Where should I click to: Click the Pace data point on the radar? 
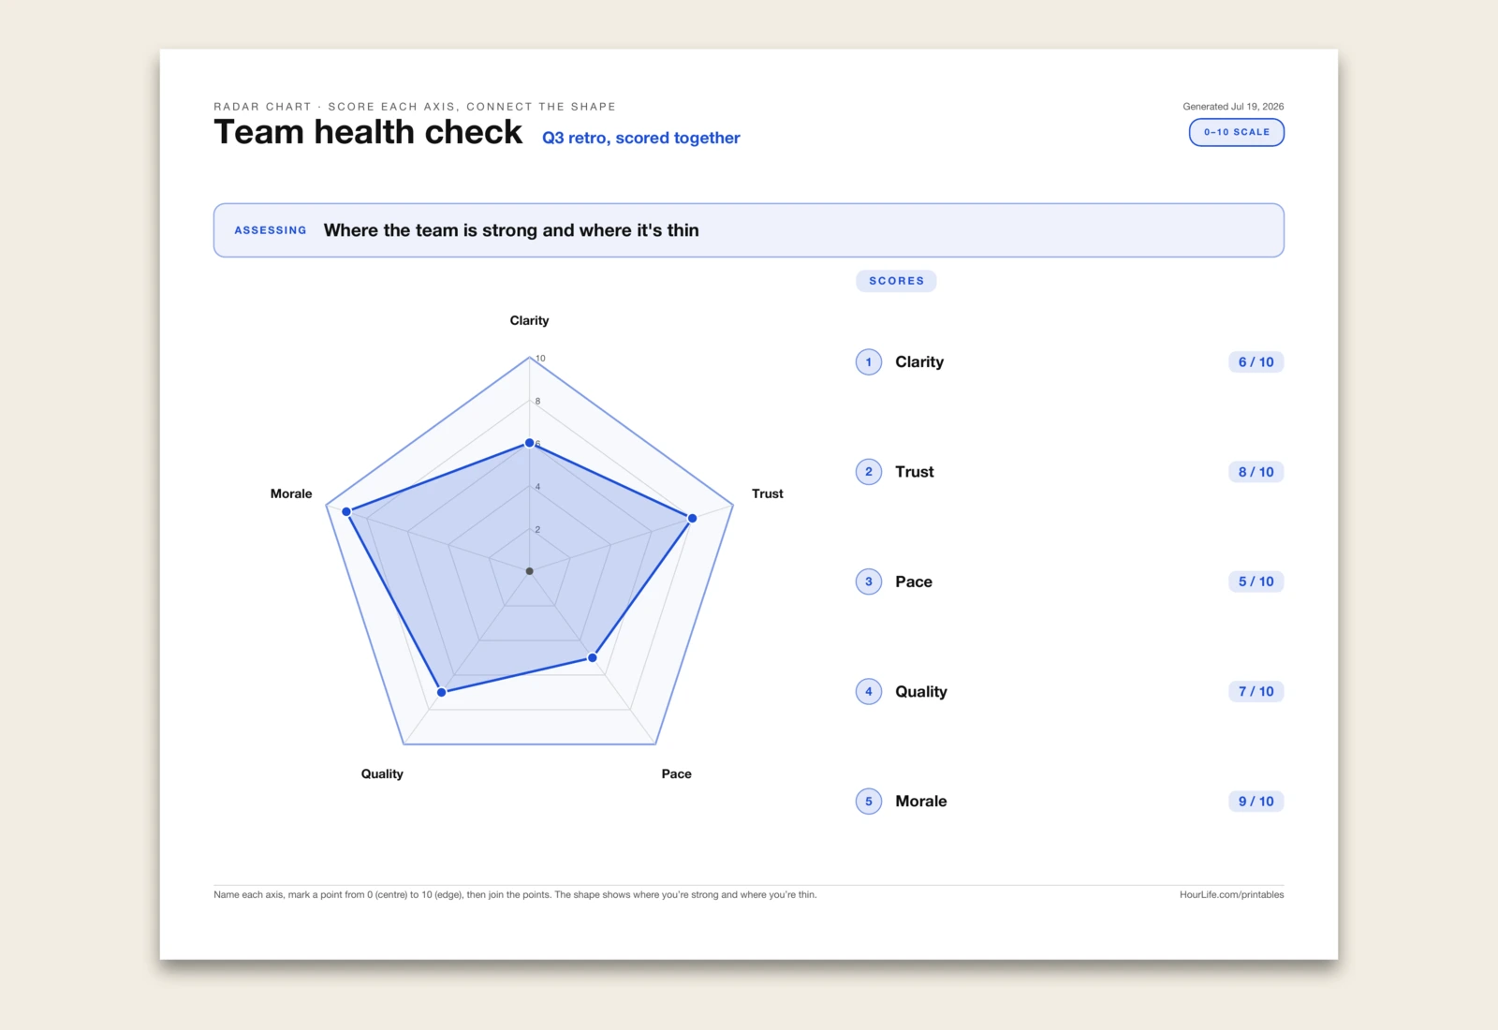593,658
